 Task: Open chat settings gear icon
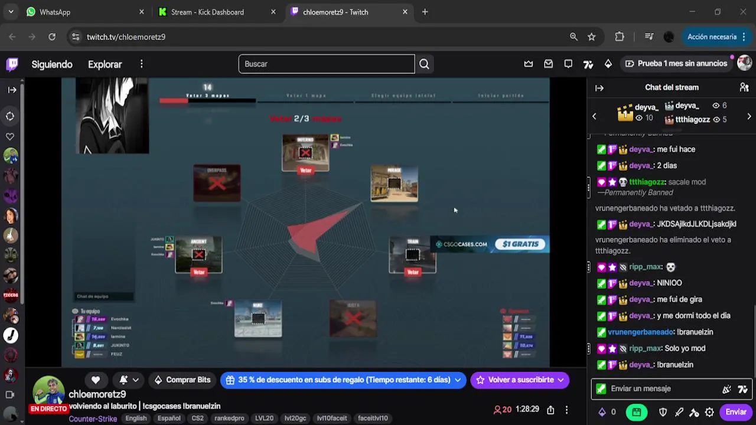[709, 412]
